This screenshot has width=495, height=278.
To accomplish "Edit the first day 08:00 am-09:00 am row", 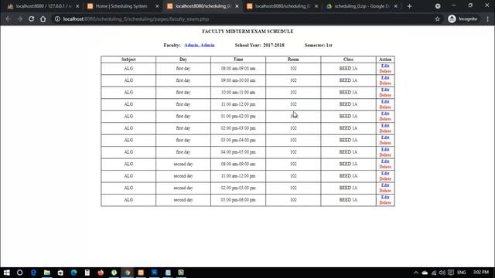I will [x=385, y=66].
